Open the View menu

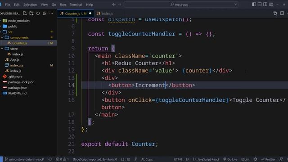pyautogui.click(x=44, y=4)
